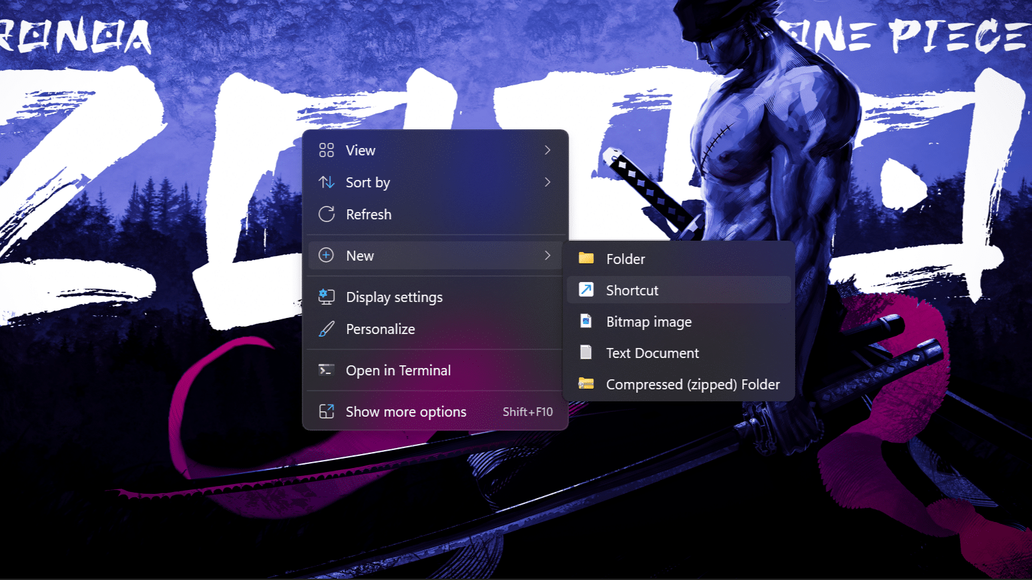Image resolution: width=1032 pixels, height=580 pixels.
Task: Click the Open in Terminal label
Action: coord(398,371)
